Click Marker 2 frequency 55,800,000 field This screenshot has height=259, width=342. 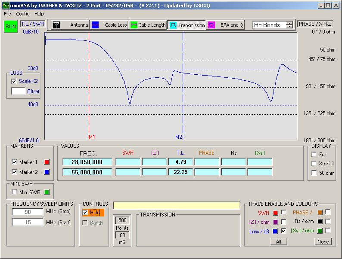point(87,172)
